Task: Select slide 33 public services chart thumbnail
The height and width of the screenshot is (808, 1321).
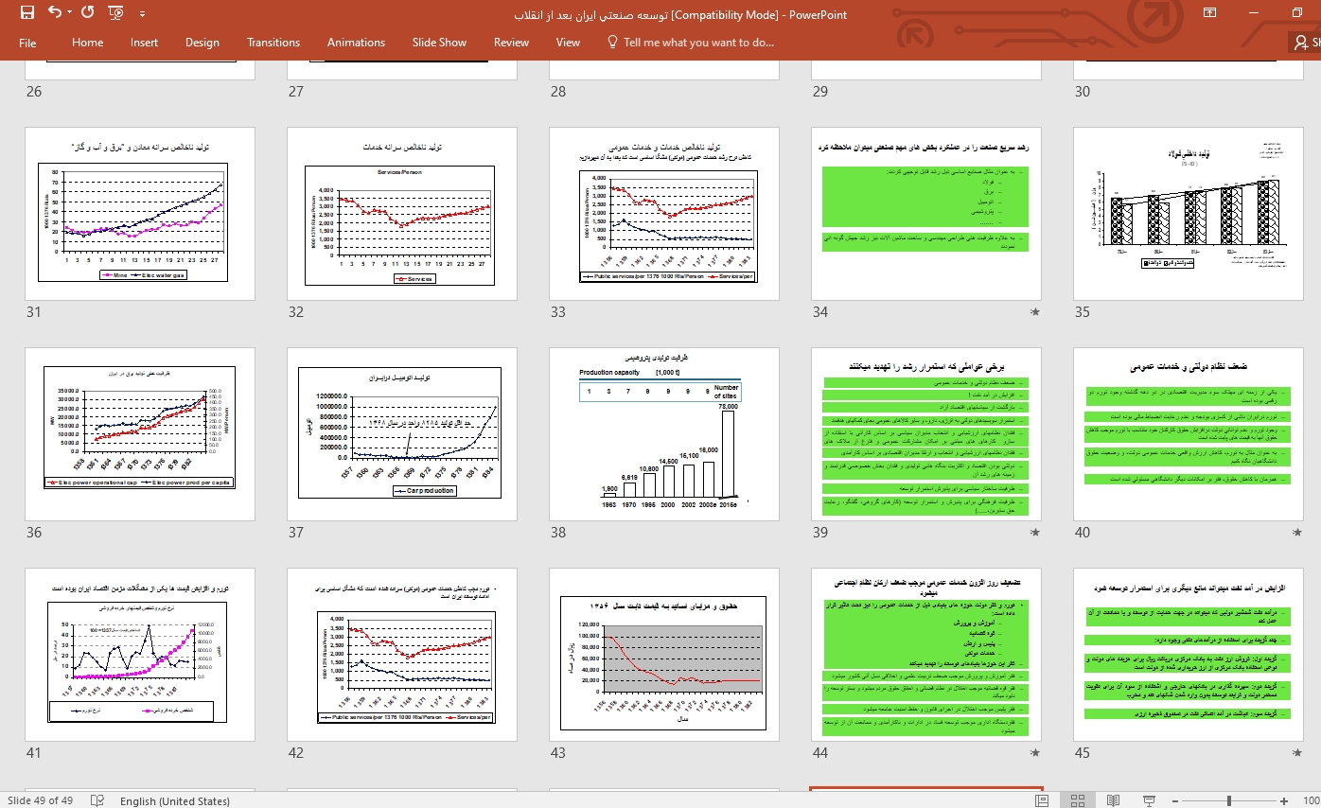Action: tap(664, 214)
